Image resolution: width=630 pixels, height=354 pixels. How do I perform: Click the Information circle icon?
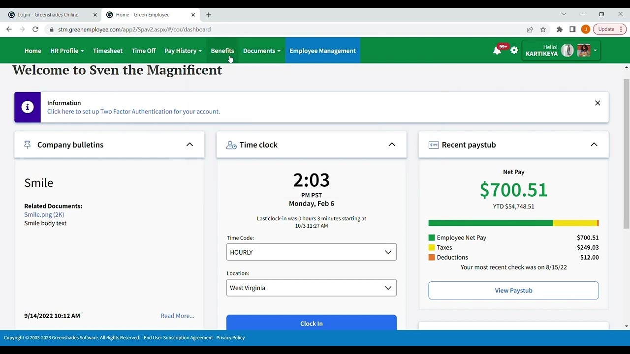point(27,107)
